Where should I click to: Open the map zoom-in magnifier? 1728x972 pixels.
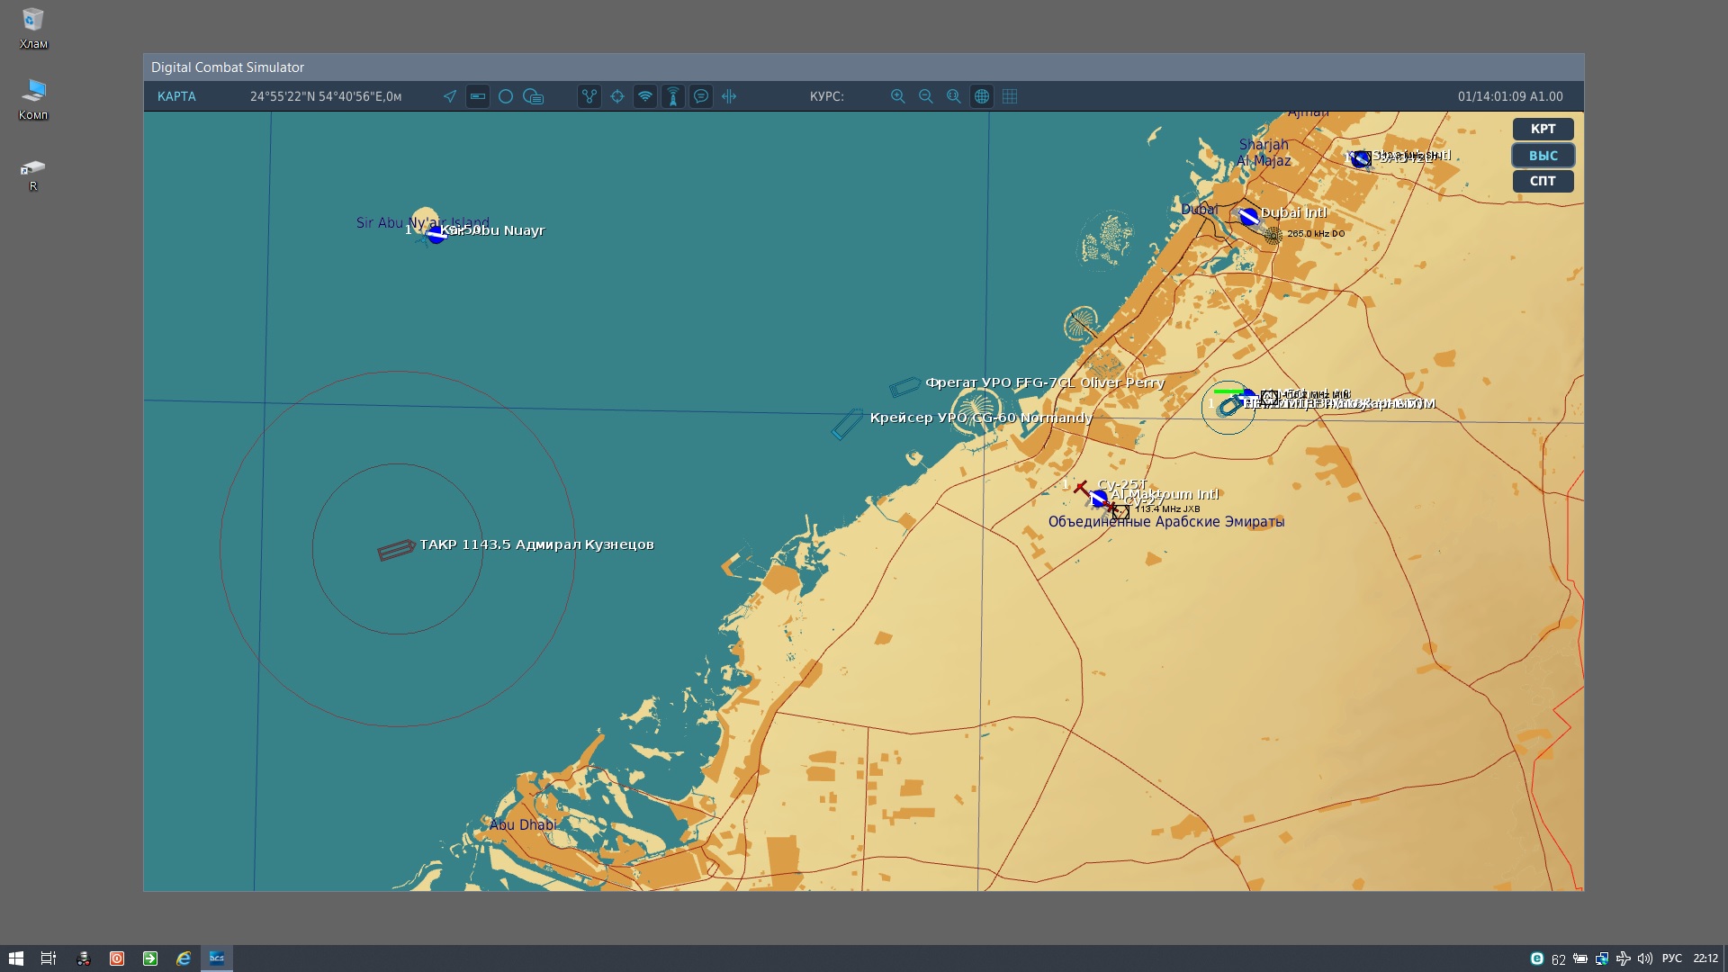click(x=898, y=96)
